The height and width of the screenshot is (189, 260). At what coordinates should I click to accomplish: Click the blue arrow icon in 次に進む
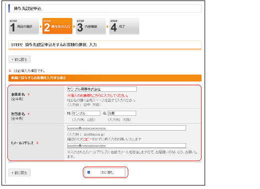pos(89,173)
